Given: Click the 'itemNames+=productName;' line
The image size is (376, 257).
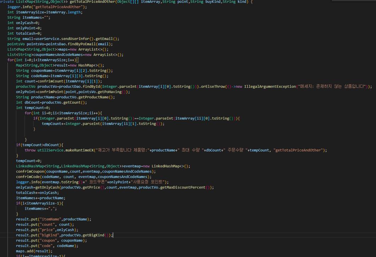Looking at the screenshot, I should point(40,198).
